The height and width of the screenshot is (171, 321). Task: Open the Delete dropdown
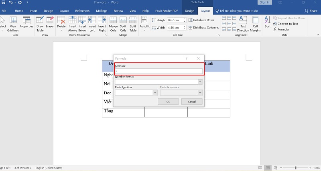[61, 24]
